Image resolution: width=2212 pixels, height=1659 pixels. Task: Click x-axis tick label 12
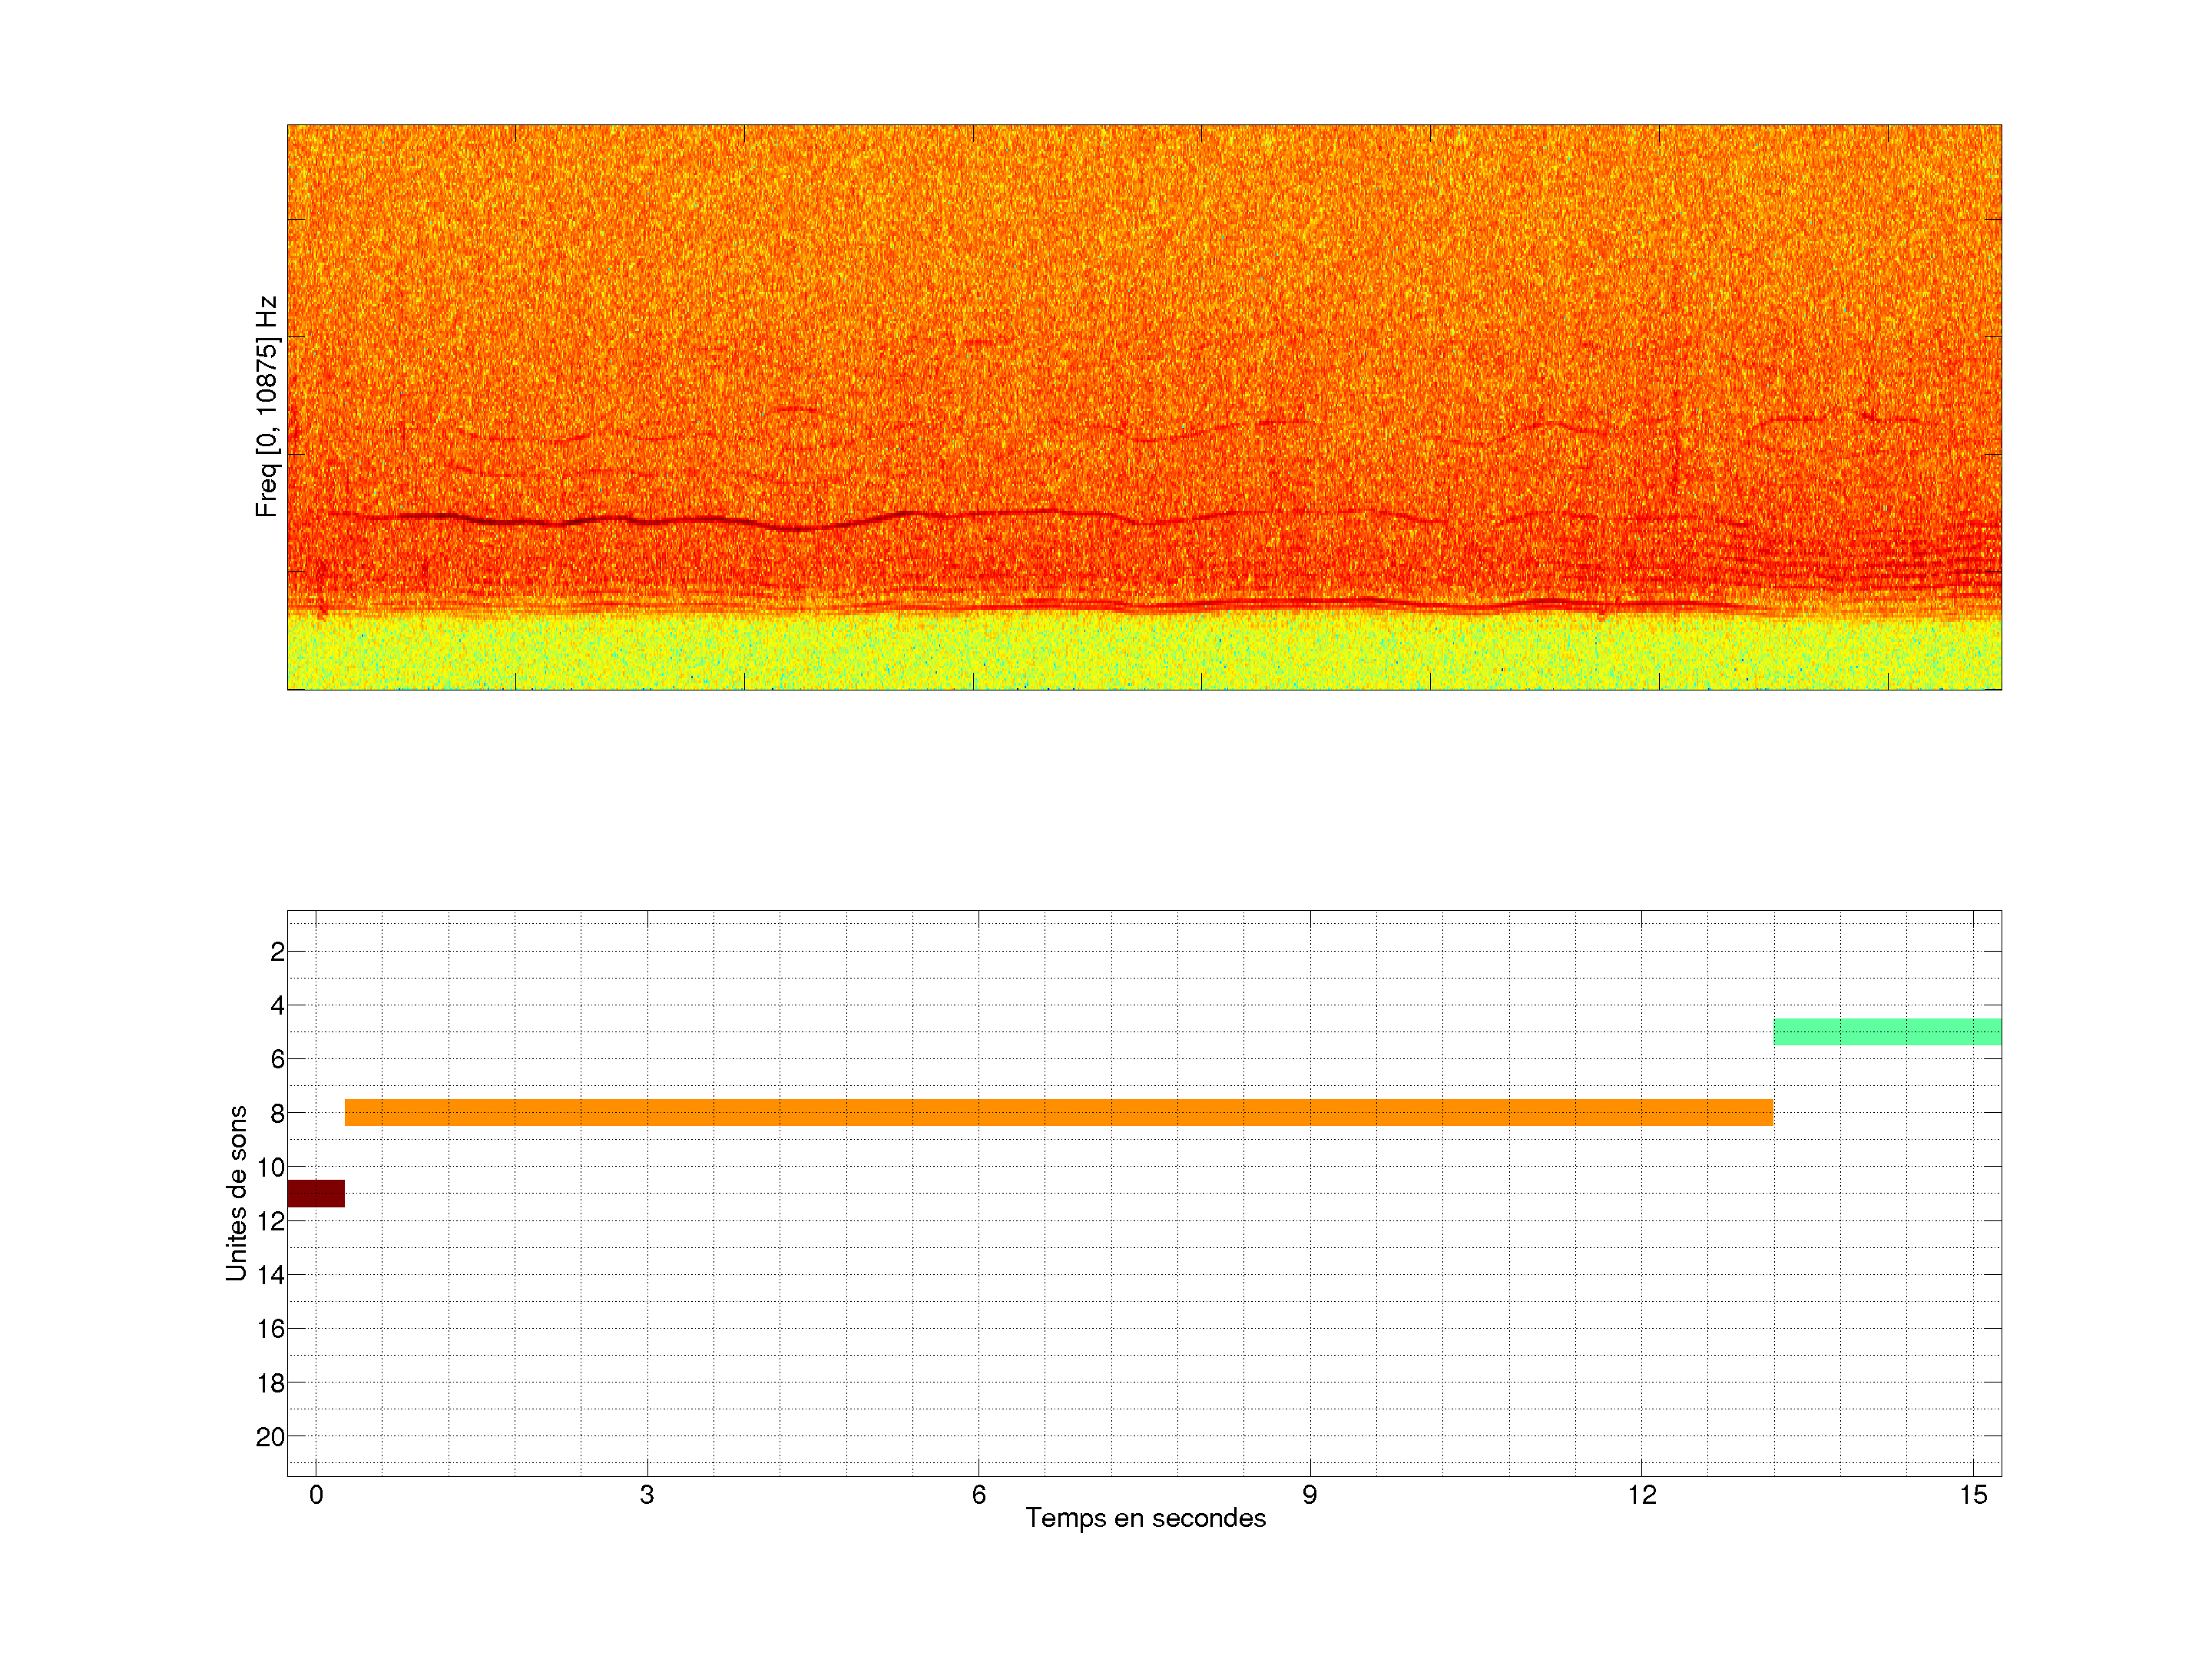tap(1641, 1495)
